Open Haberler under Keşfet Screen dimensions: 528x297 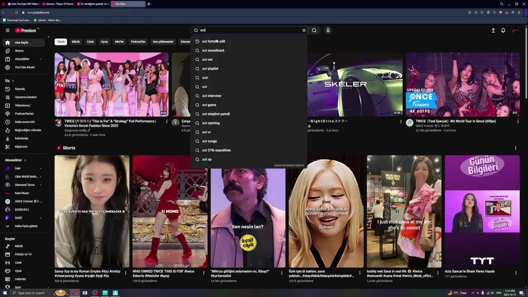click(24, 279)
